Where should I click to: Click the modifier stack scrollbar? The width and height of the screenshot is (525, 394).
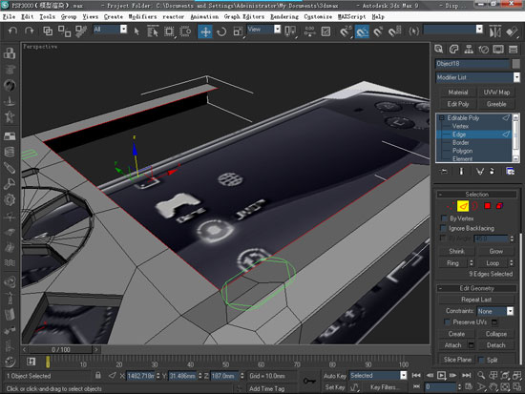[516, 137]
